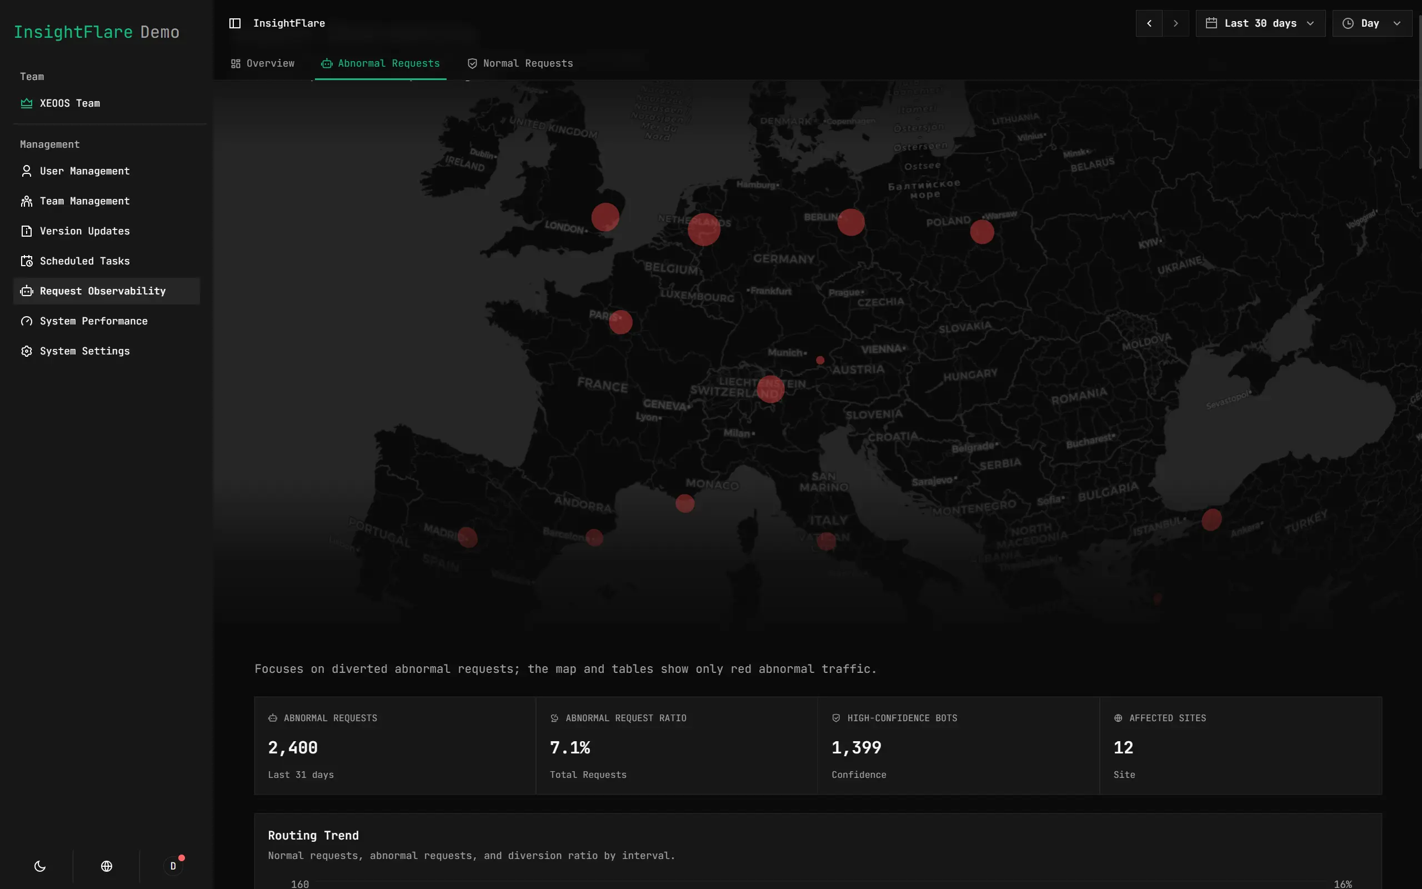Select the XEOOS Team entry
The width and height of the screenshot is (1422, 889).
point(106,103)
